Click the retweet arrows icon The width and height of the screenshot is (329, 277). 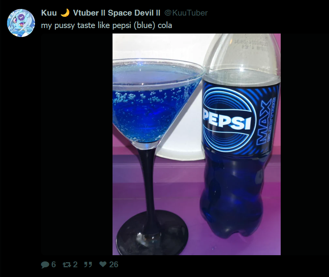[67, 265]
